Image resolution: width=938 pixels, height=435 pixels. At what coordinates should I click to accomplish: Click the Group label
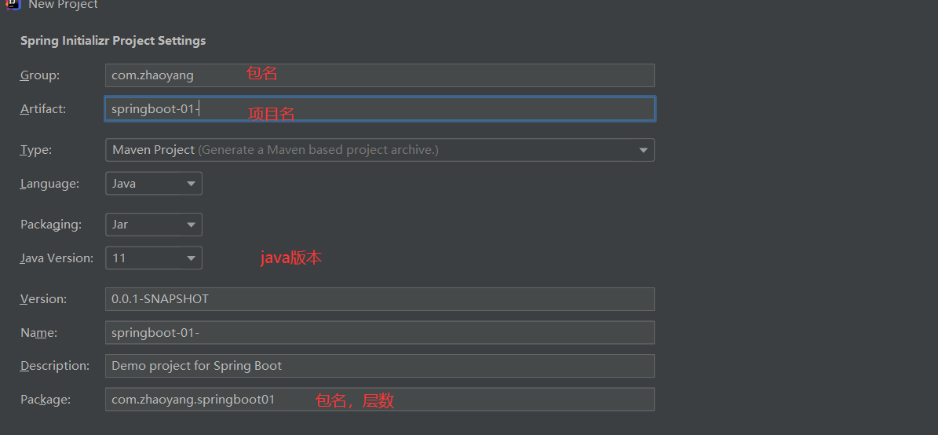click(40, 75)
